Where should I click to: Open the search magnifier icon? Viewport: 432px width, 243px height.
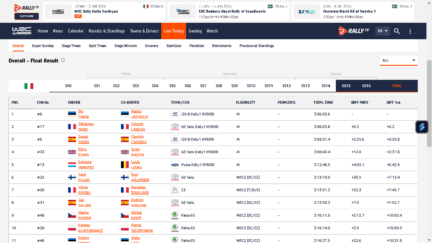click(397, 31)
